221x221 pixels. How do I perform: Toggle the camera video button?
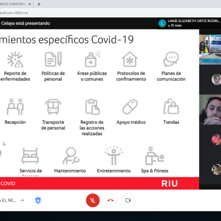tap(128, 200)
